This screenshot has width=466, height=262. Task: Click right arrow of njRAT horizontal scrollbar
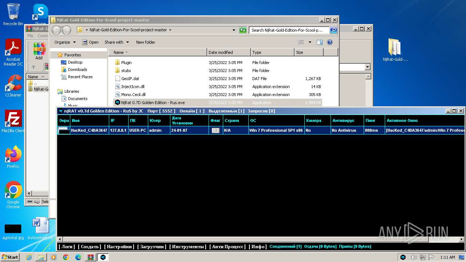point(462,239)
